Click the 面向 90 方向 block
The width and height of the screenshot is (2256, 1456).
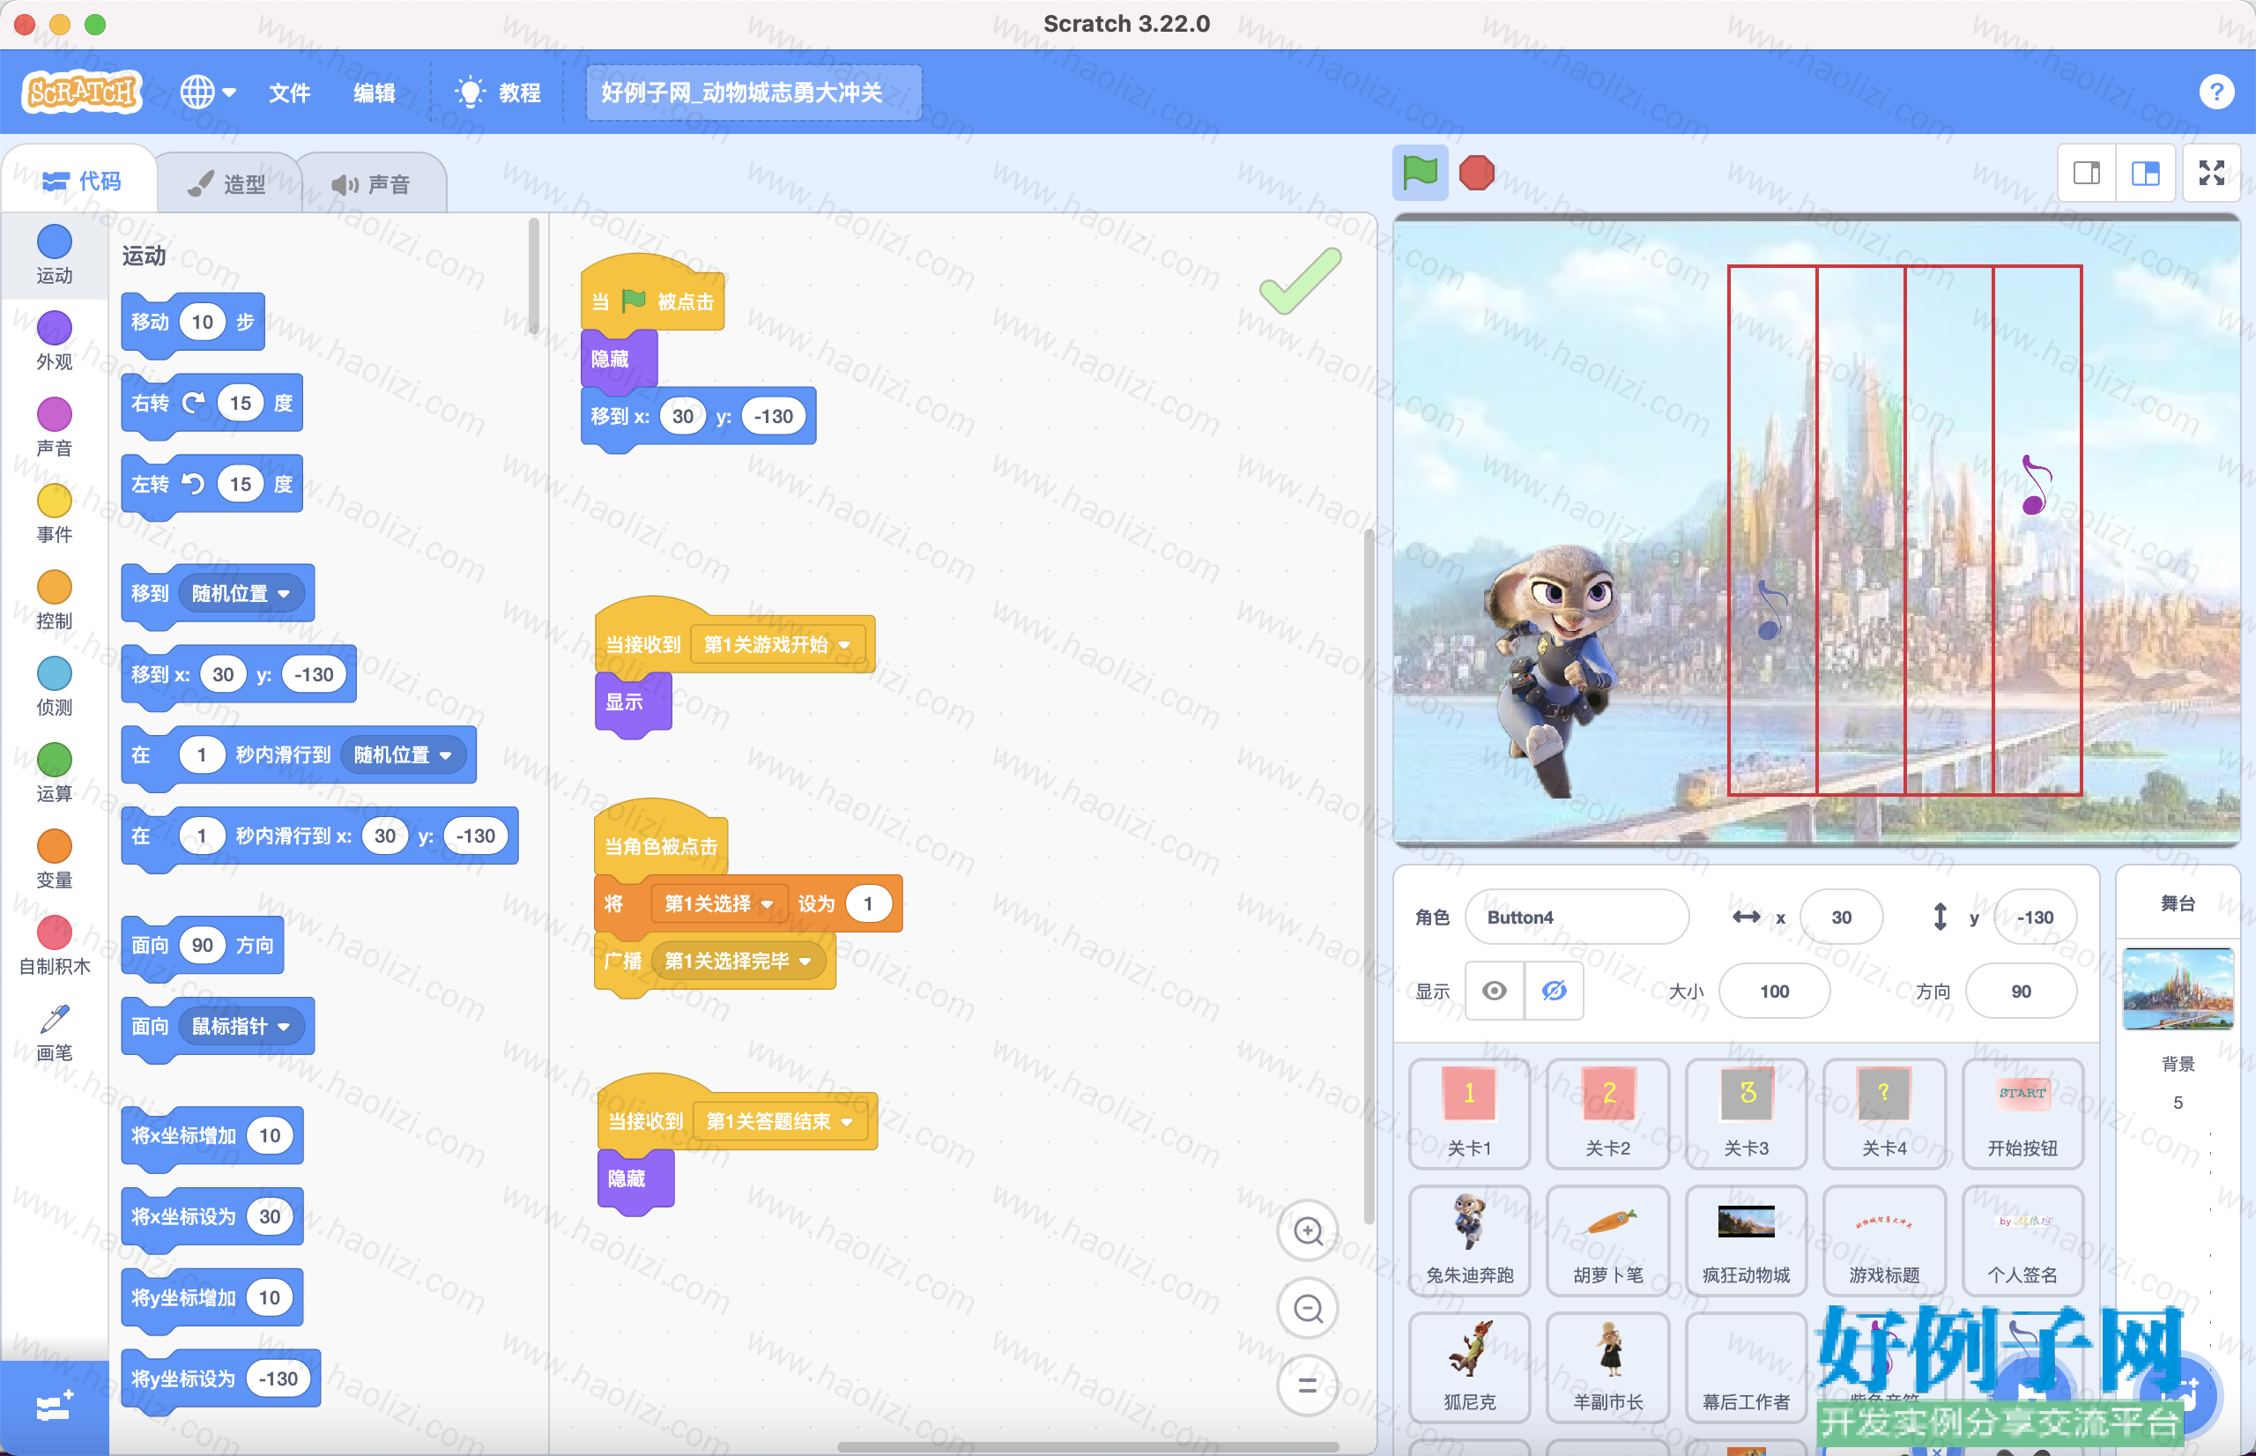point(203,947)
